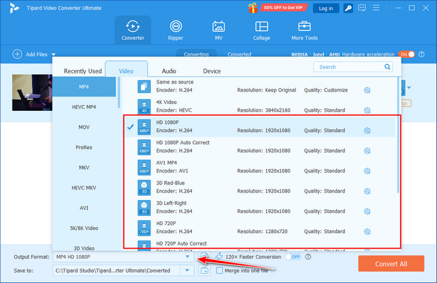Open settings gear for HD 1080P
The width and height of the screenshot is (437, 283).
367,130
